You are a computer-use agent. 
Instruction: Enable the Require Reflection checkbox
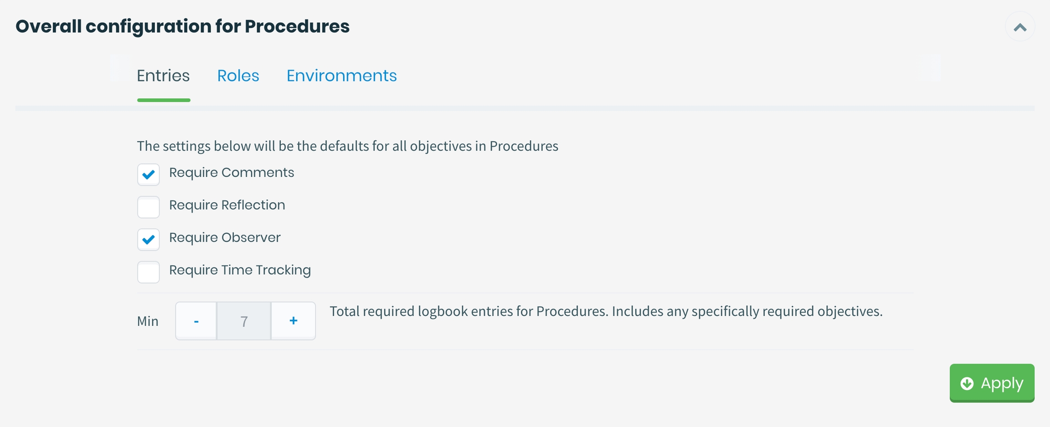pos(149,207)
